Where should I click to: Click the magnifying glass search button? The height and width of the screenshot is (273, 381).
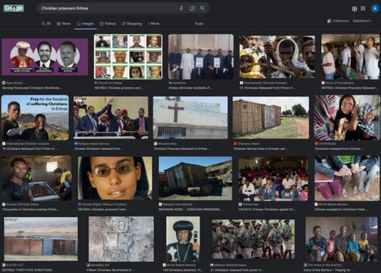pyautogui.click(x=202, y=8)
